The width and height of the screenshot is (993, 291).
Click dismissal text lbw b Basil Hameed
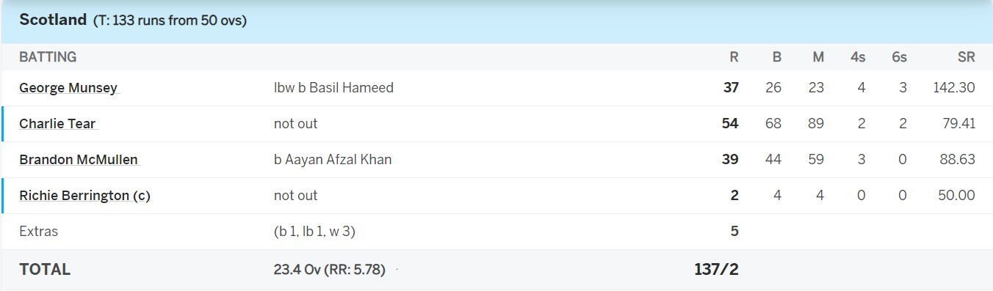click(x=333, y=88)
